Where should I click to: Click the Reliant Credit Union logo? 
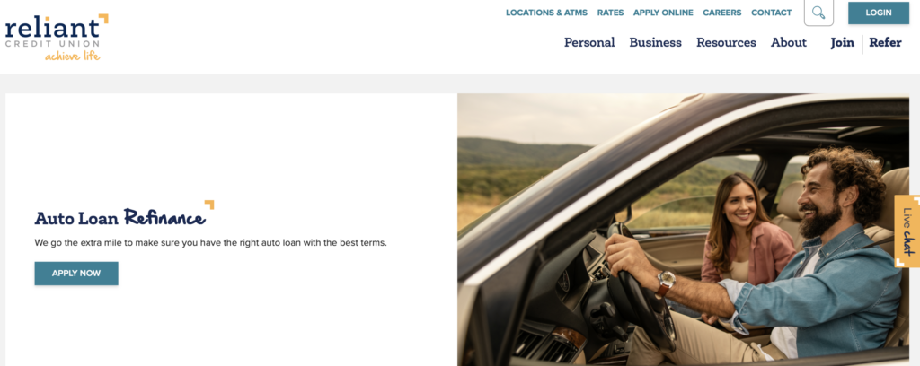[57, 37]
